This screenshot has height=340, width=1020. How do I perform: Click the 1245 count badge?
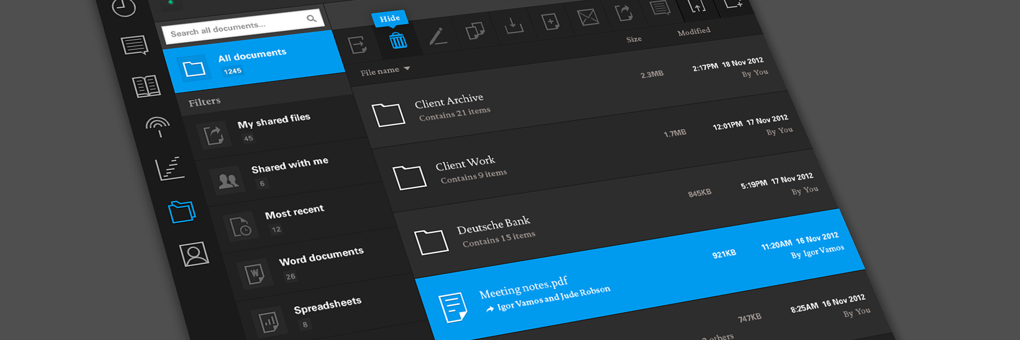point(232,71)
